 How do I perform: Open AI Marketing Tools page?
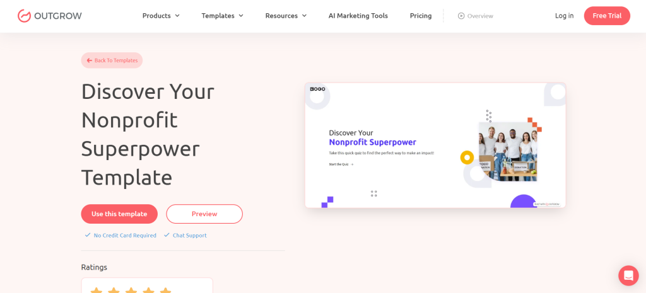[x=358, y=16]
